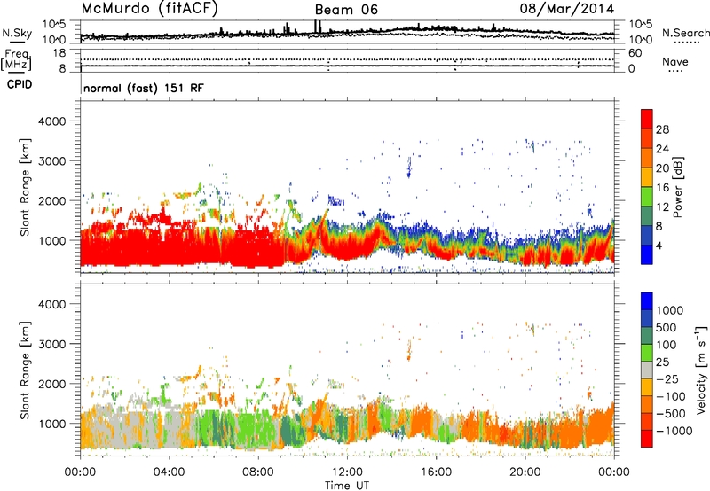Select the Freq. [MHz] axis label
Viewport: 710px width, 491px height.
16,59
